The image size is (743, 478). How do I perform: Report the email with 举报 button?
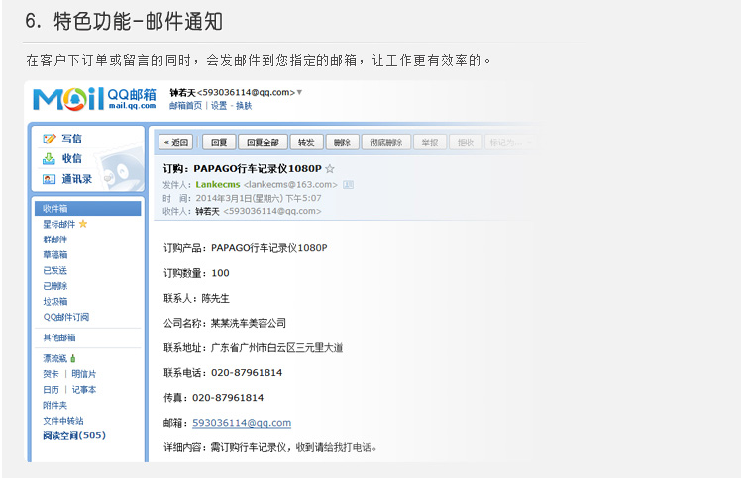[x=430, y=143]
